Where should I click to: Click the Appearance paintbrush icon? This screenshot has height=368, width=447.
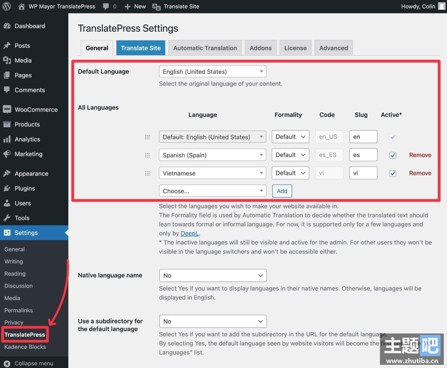tap(7, 174)
